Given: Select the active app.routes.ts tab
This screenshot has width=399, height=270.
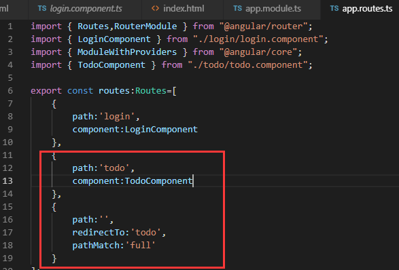Looking at the screenshot, I should point(360,9).
